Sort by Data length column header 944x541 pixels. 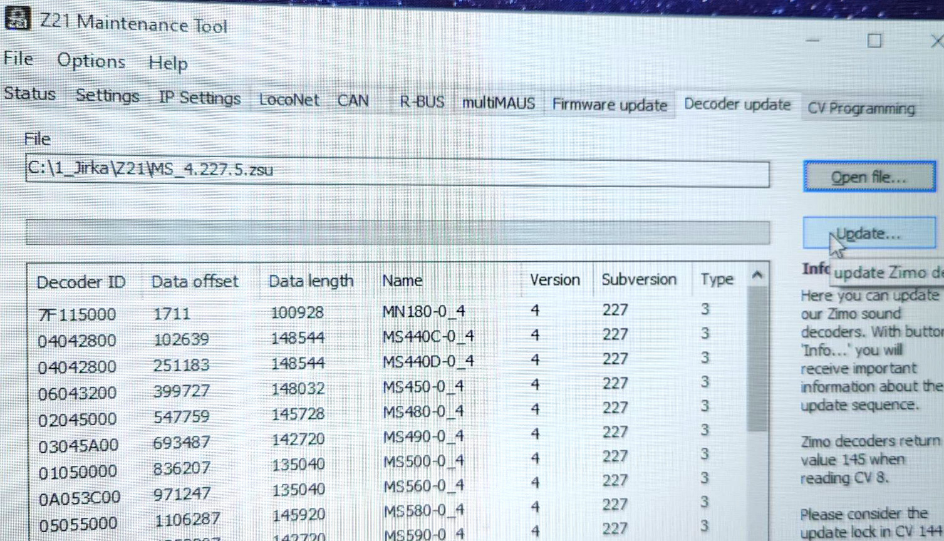click(x=311, y=281)
